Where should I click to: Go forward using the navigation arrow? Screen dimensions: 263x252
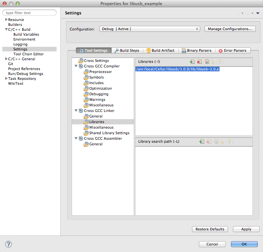click(x=248, y=13)
